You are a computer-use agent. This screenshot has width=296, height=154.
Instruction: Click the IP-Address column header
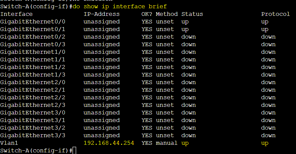102,14
